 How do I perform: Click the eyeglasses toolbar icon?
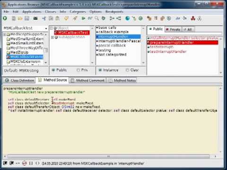point(90,18)
